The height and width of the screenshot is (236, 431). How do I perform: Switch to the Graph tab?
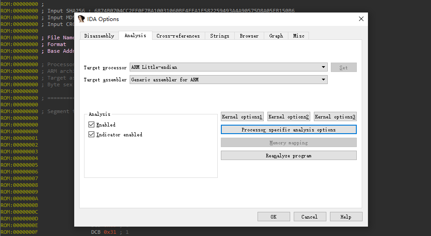[x=276, y=36]
